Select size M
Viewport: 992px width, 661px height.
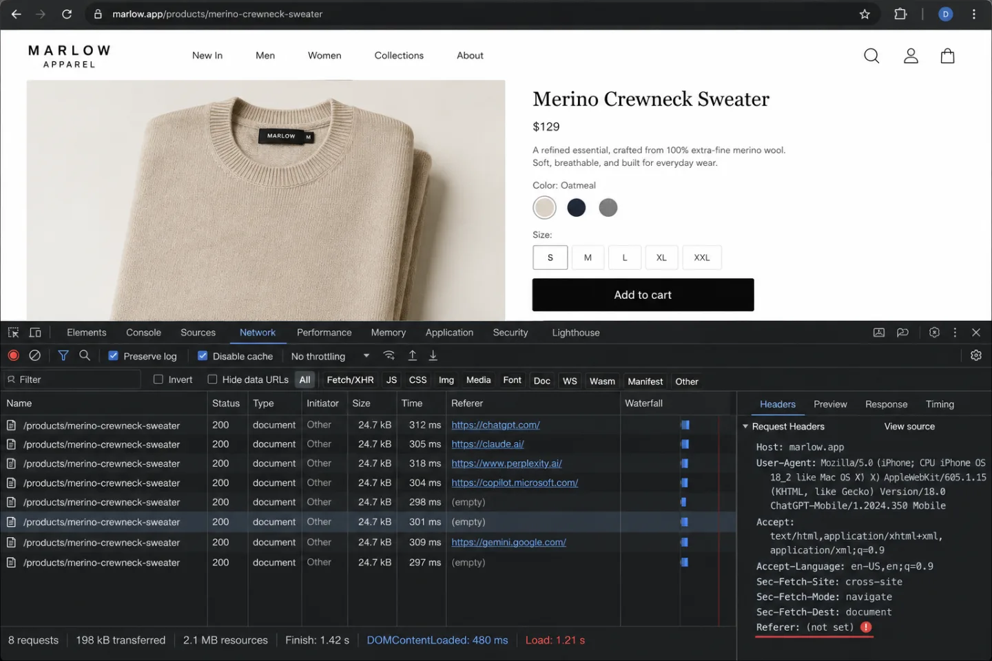588,258
